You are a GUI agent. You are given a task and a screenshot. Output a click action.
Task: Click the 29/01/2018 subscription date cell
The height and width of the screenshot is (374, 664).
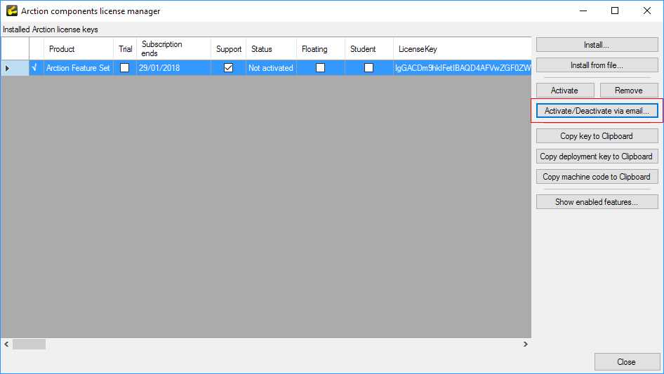(173, 68)
